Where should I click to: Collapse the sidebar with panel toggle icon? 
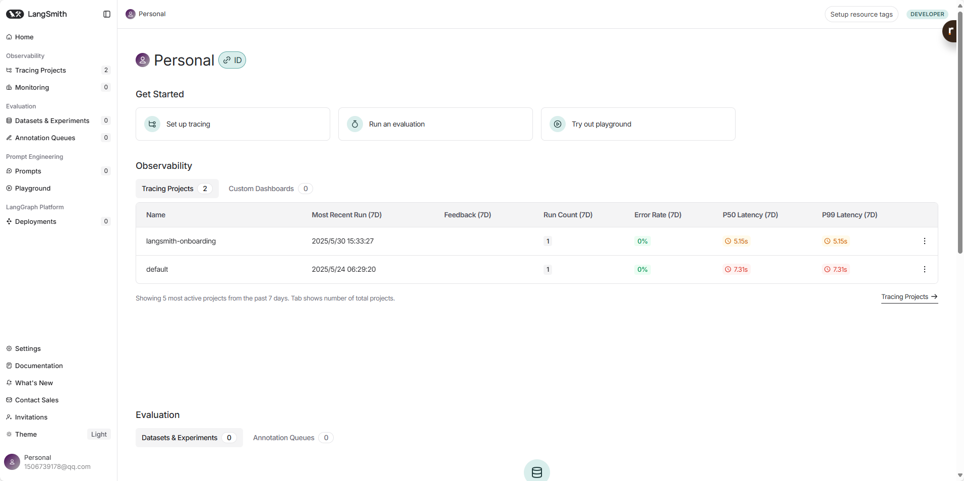[107, 14]
